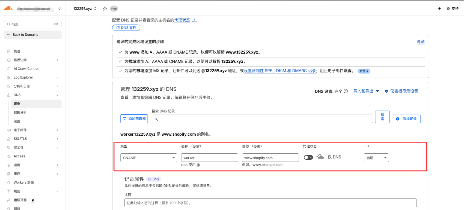Click the 添加筛选器 filter button

click(x=134, y=119)
